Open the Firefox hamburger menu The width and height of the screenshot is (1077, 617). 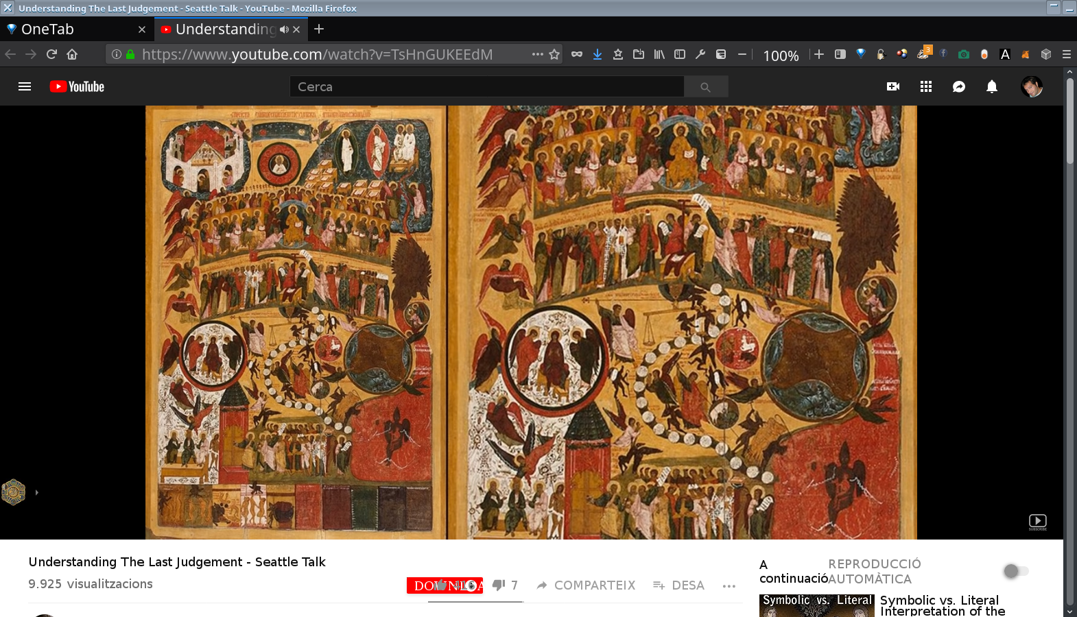1067,54
